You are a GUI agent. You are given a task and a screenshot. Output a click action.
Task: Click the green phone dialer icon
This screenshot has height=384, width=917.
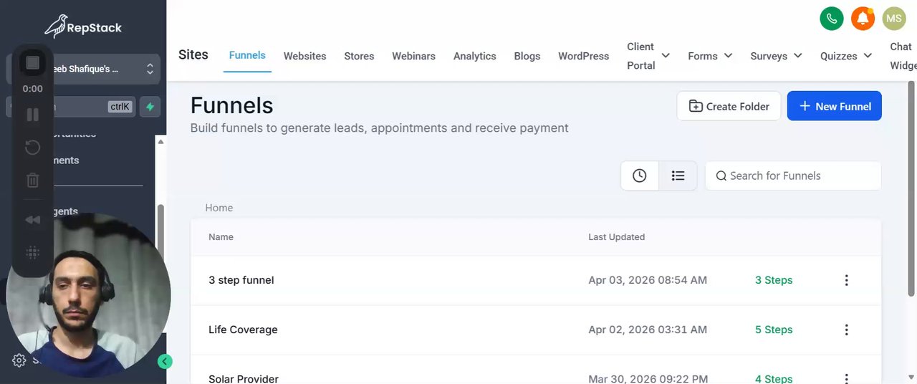tap(831, 19)
